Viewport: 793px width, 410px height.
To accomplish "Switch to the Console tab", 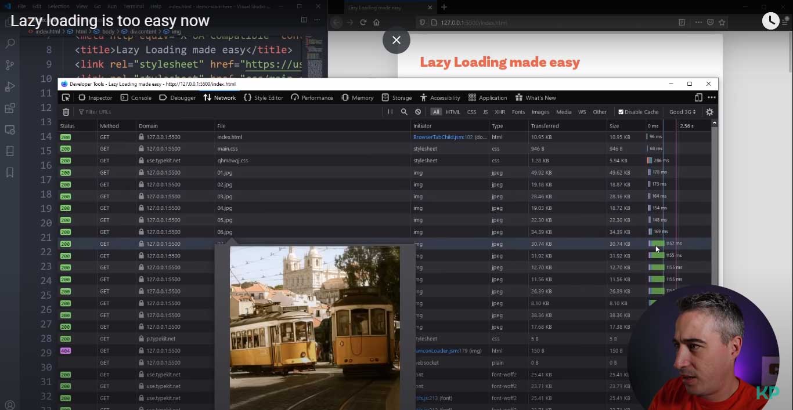I will (136, 97).
